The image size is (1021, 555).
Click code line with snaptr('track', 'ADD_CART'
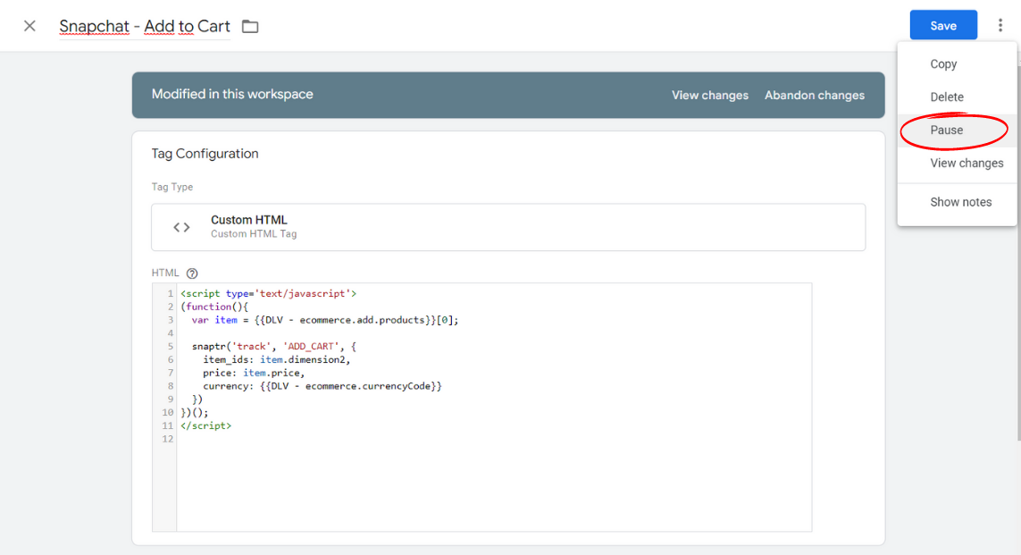click(273, 347)
